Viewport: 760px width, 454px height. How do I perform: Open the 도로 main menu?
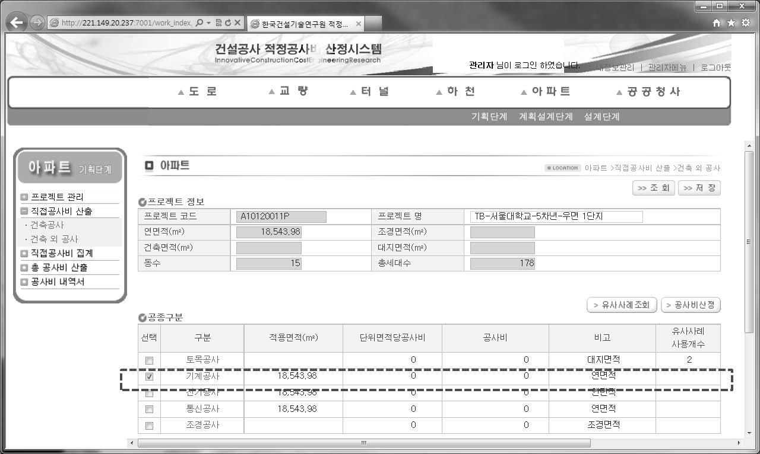198,91
